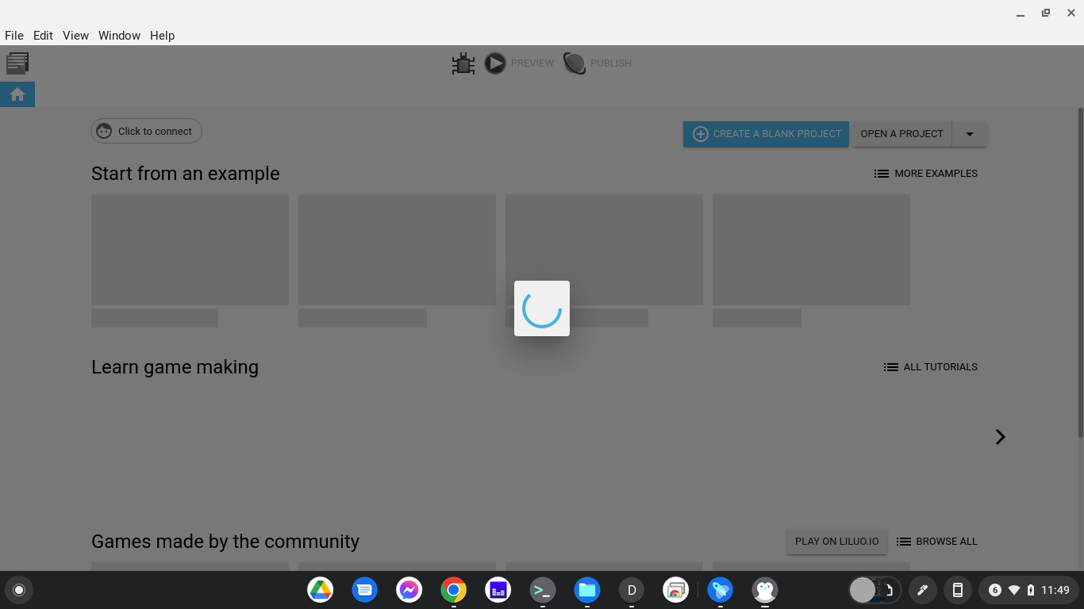Open the project manager panel icon
Viewport: 1084px width, 609px height.
coord(17,63)
